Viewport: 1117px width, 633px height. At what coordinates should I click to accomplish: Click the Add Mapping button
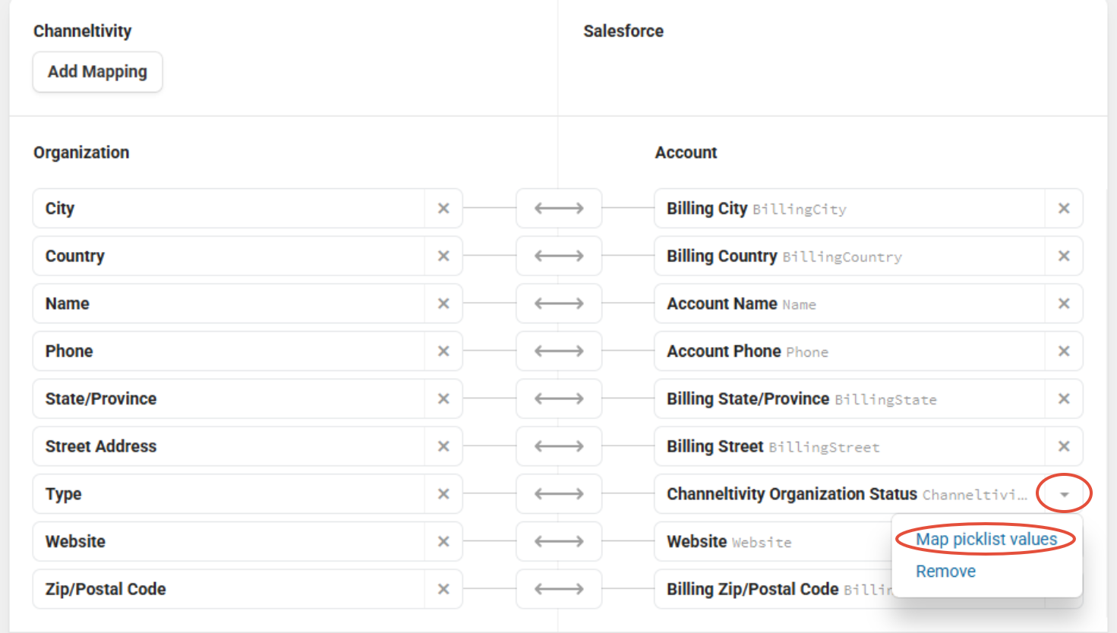tap(97, 71)
